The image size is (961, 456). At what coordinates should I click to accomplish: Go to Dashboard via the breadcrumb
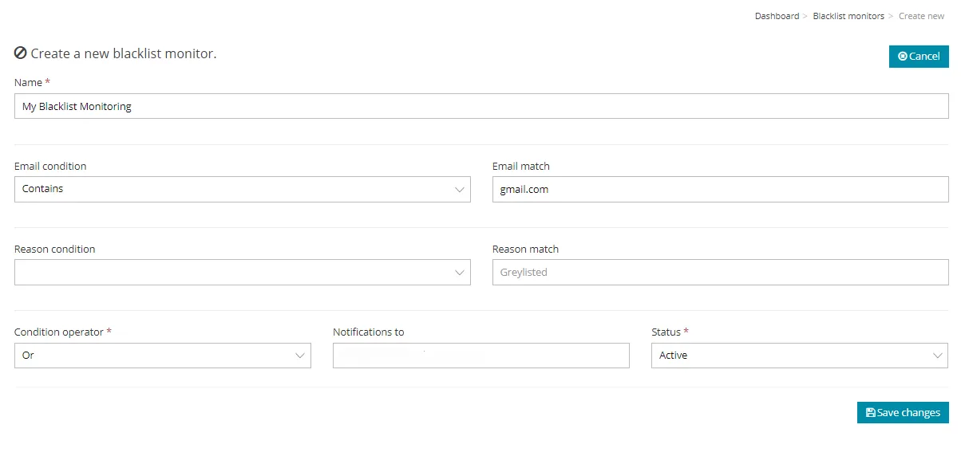click(777, 16)
